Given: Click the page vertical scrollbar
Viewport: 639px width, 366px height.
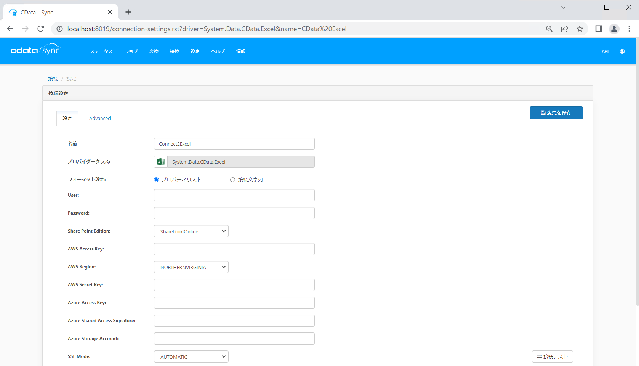Looking at the screenshot, I should [x=637, y=172].
